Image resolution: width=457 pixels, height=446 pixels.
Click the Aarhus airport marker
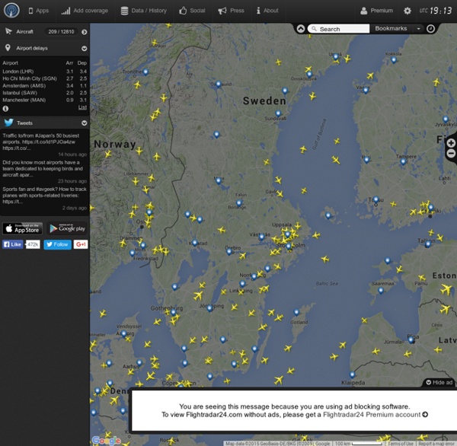139,363
